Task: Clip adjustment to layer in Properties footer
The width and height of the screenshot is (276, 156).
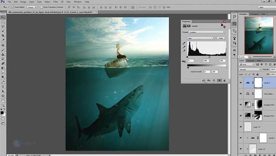Action: click(x=204, y=80)
